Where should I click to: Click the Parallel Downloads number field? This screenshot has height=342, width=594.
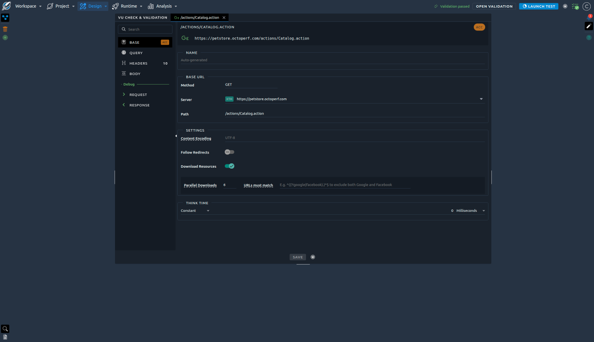coord(229,185)
